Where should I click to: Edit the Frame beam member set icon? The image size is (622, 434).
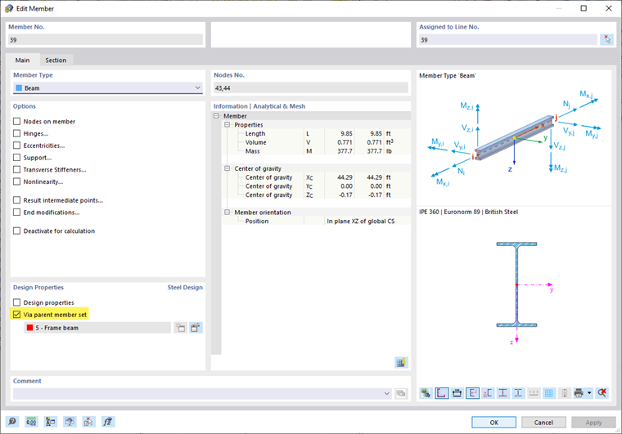196,328
